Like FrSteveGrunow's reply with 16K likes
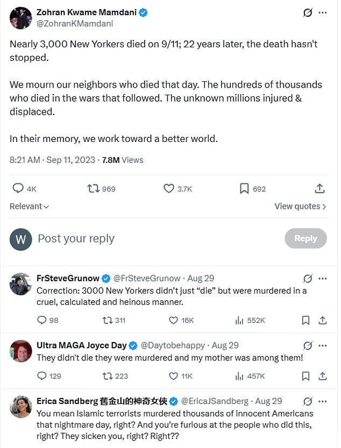 (x=181, y=321)
